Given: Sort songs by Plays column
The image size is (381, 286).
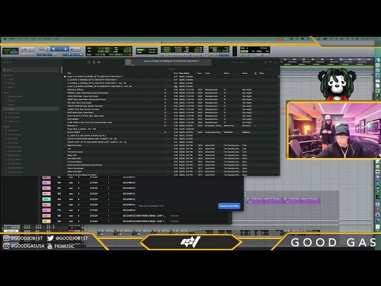Looking at the screenshot, I should (x=261, y=73).
